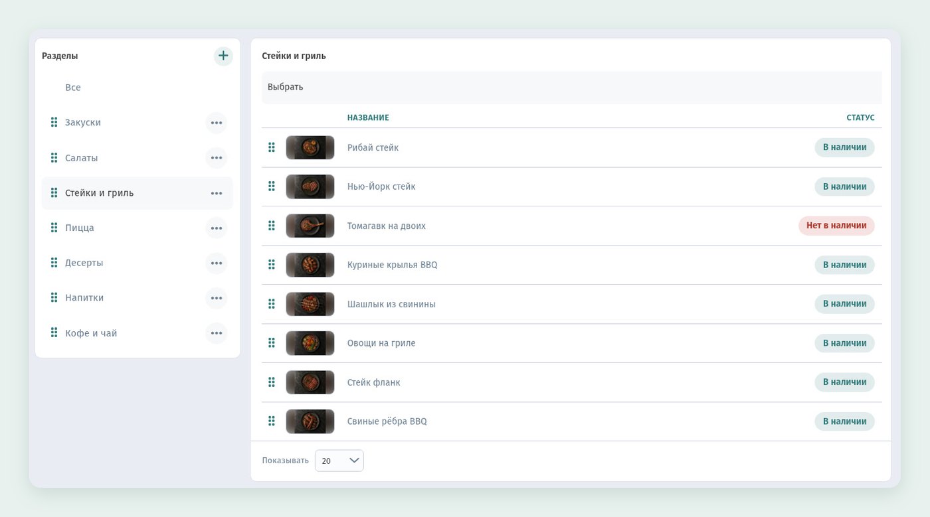Click the Свиные рёбра BBQ dish name
Viewport: 930px width, 517px height.
tap(387, 421)
